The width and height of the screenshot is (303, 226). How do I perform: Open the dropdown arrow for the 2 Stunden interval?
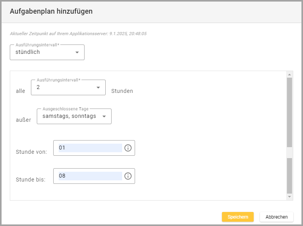(x=98, y=87)
